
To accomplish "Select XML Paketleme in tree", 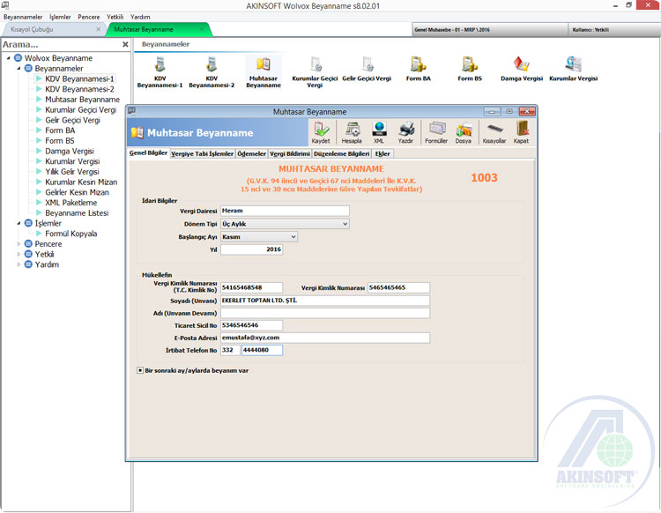I will pos(71,203).
